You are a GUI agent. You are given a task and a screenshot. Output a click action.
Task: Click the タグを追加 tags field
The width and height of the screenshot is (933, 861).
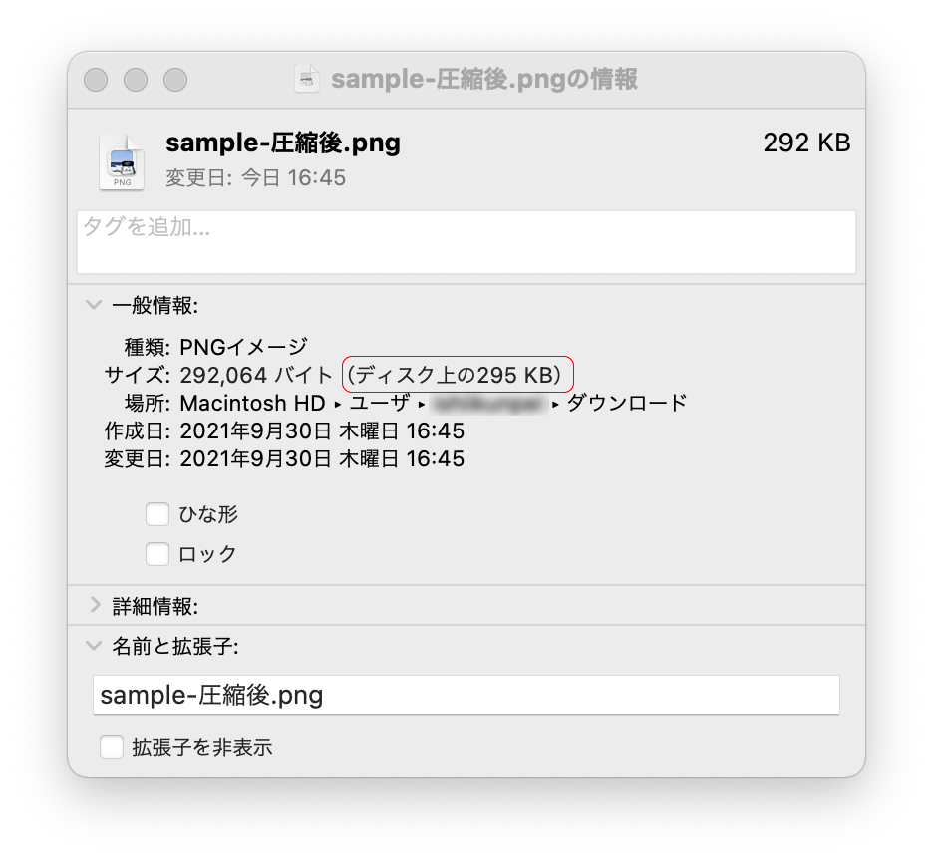[x=466, y=242]
